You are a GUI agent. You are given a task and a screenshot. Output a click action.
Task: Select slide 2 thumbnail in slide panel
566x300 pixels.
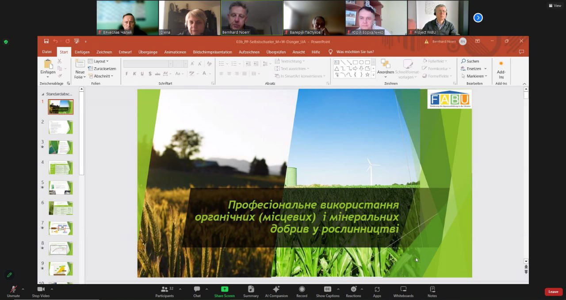click(x=61, y=127)
